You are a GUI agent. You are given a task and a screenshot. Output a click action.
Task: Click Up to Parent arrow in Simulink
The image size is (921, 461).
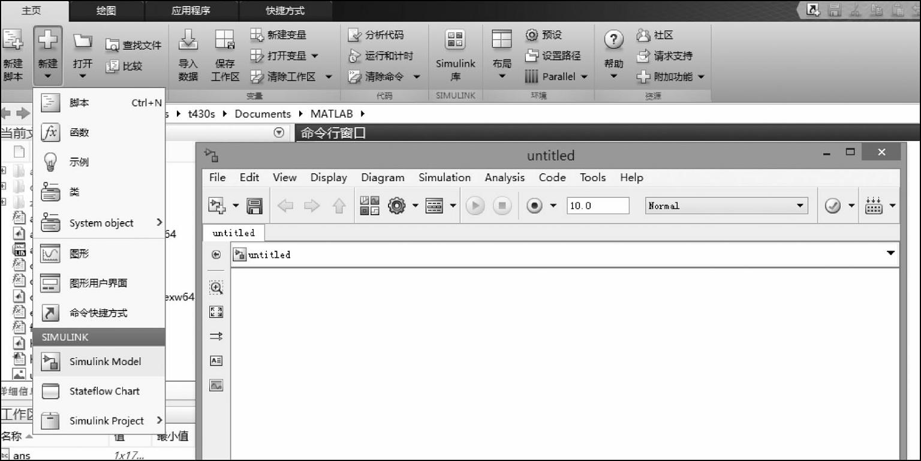pos(339,206)
